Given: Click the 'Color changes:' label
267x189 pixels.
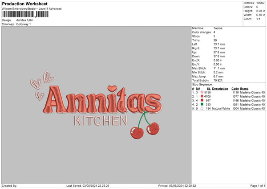Looking at the screenshot, I should coord(202,32).
